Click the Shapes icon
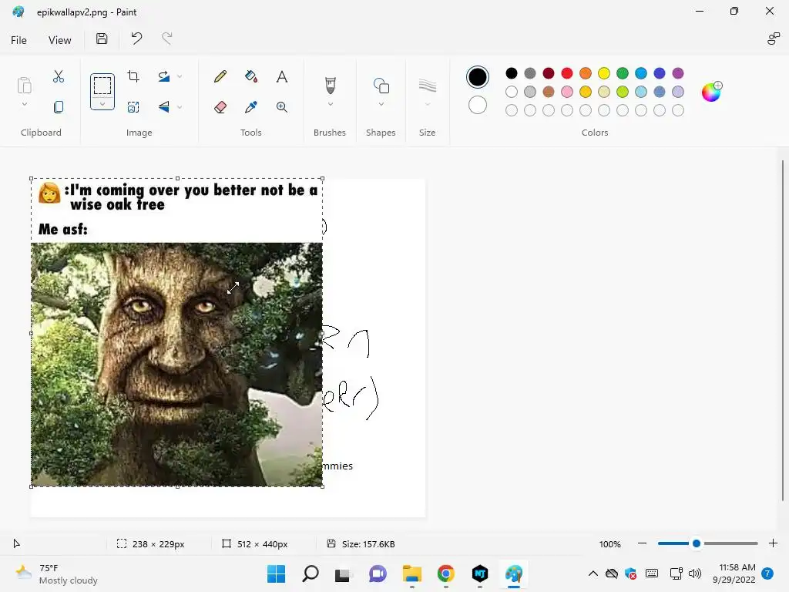 point(381,86)
